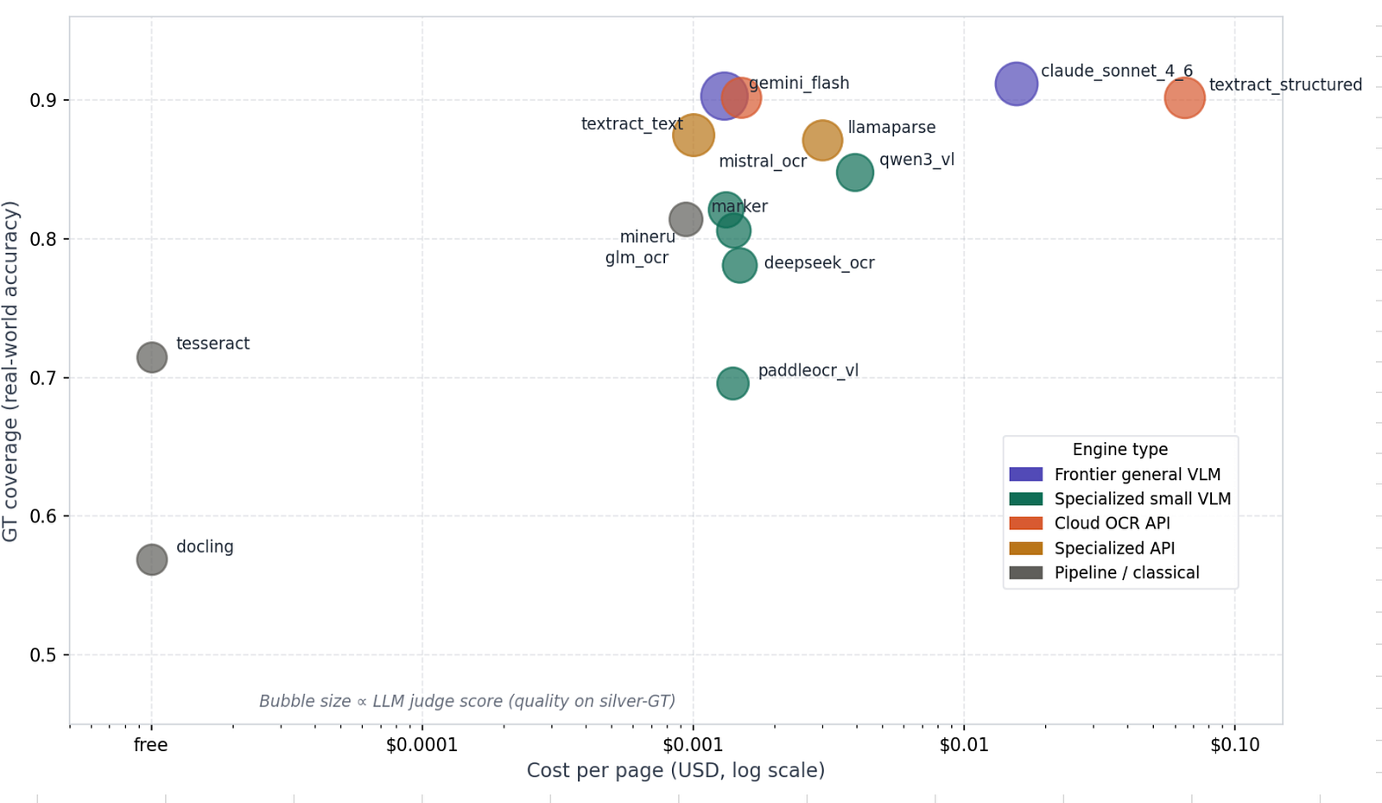Click the gray bubble just above 0.8 accuracy
This screenshot has height=803, width=1382.
[x=686, y=219]
